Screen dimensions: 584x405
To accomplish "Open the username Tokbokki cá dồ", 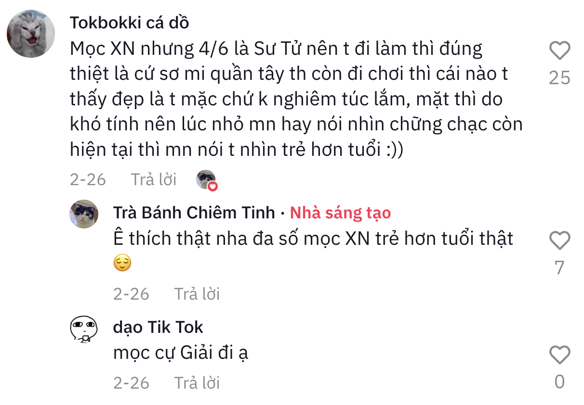I will [129, 23].
